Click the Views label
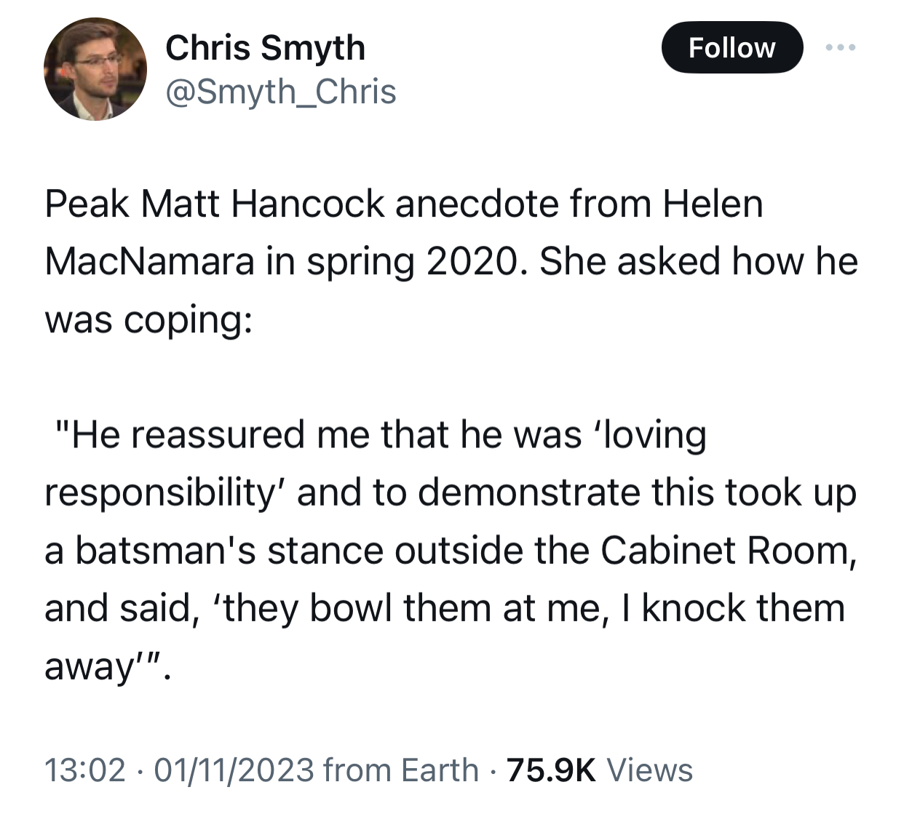The image size is (904, 814). coord(649,770)
